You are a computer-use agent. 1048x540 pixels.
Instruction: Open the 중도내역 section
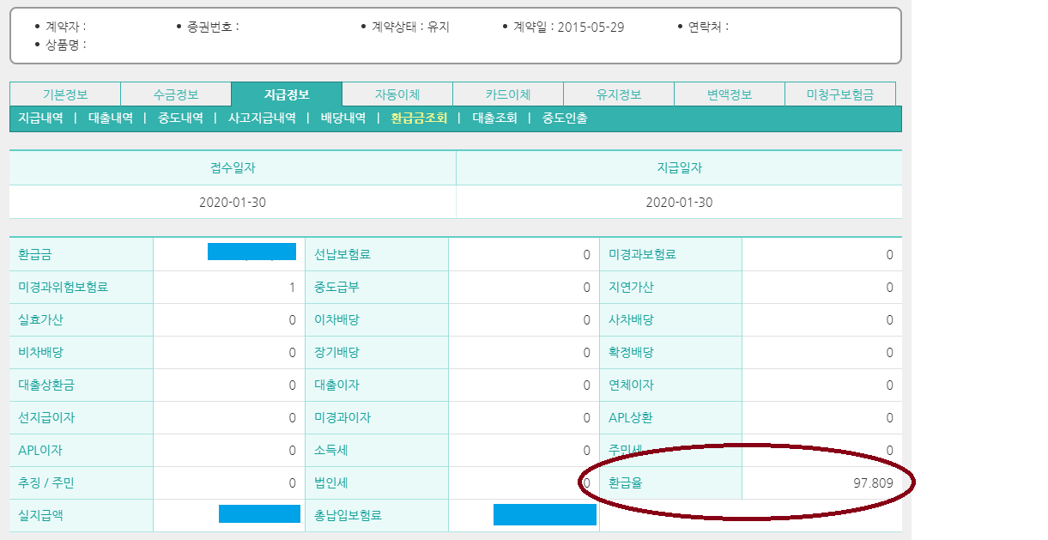coord(178,118)
